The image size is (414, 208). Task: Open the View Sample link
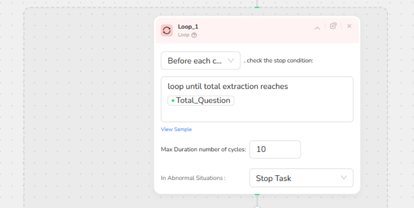click(x=176, y=129)
